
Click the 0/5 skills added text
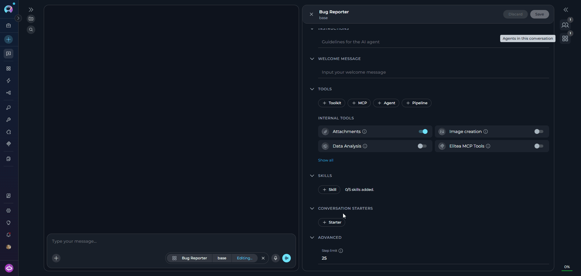[359, 190]
